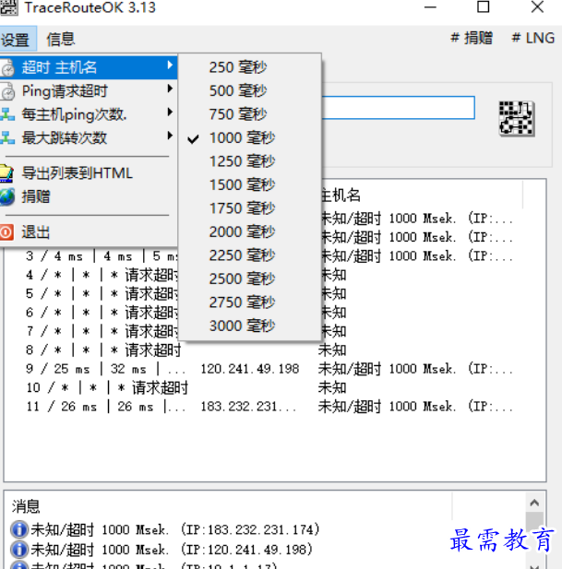
Task: Open the Ping请求超时 submenu
Action: (89, 90)
